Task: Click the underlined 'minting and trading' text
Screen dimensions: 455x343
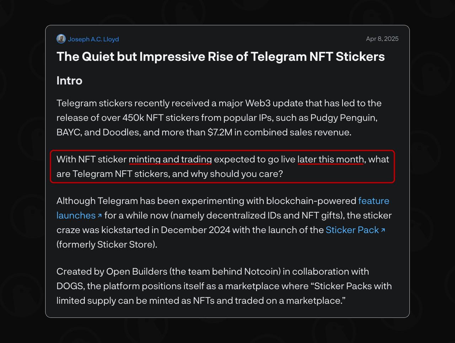Action: tap(170, 159)
